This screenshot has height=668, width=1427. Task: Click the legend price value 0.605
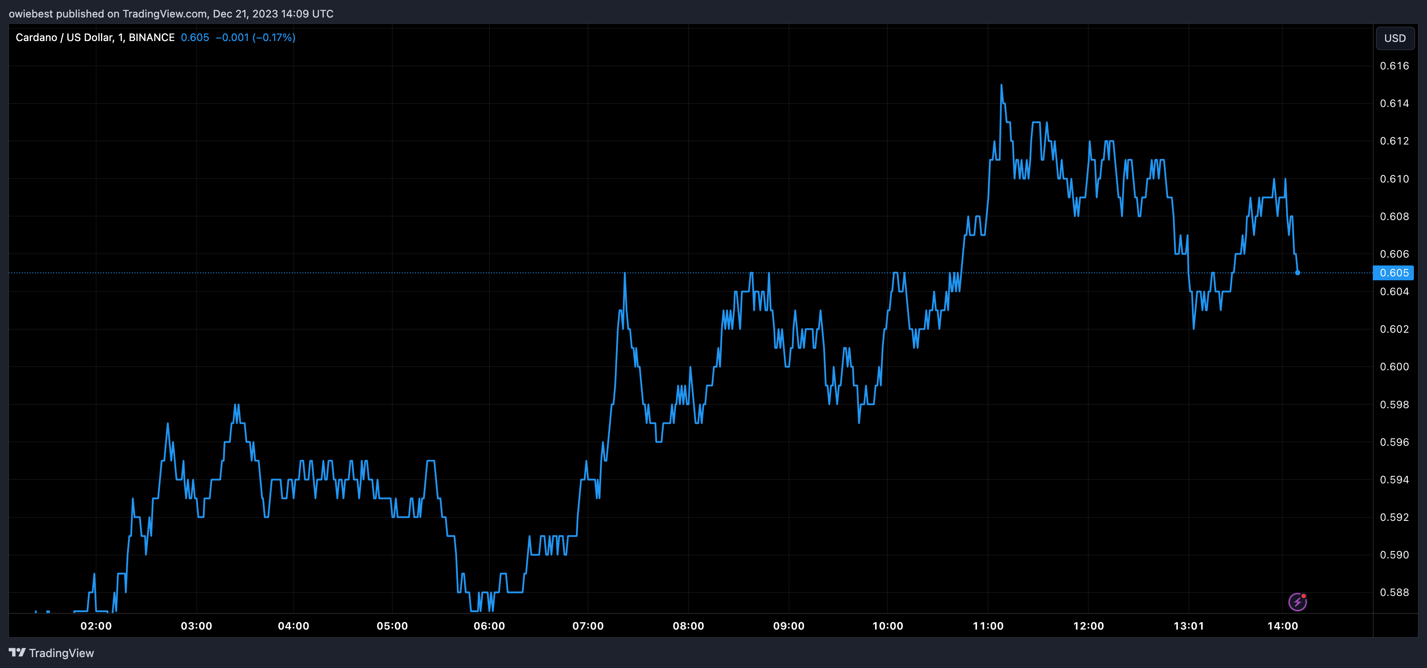point(195,38)
